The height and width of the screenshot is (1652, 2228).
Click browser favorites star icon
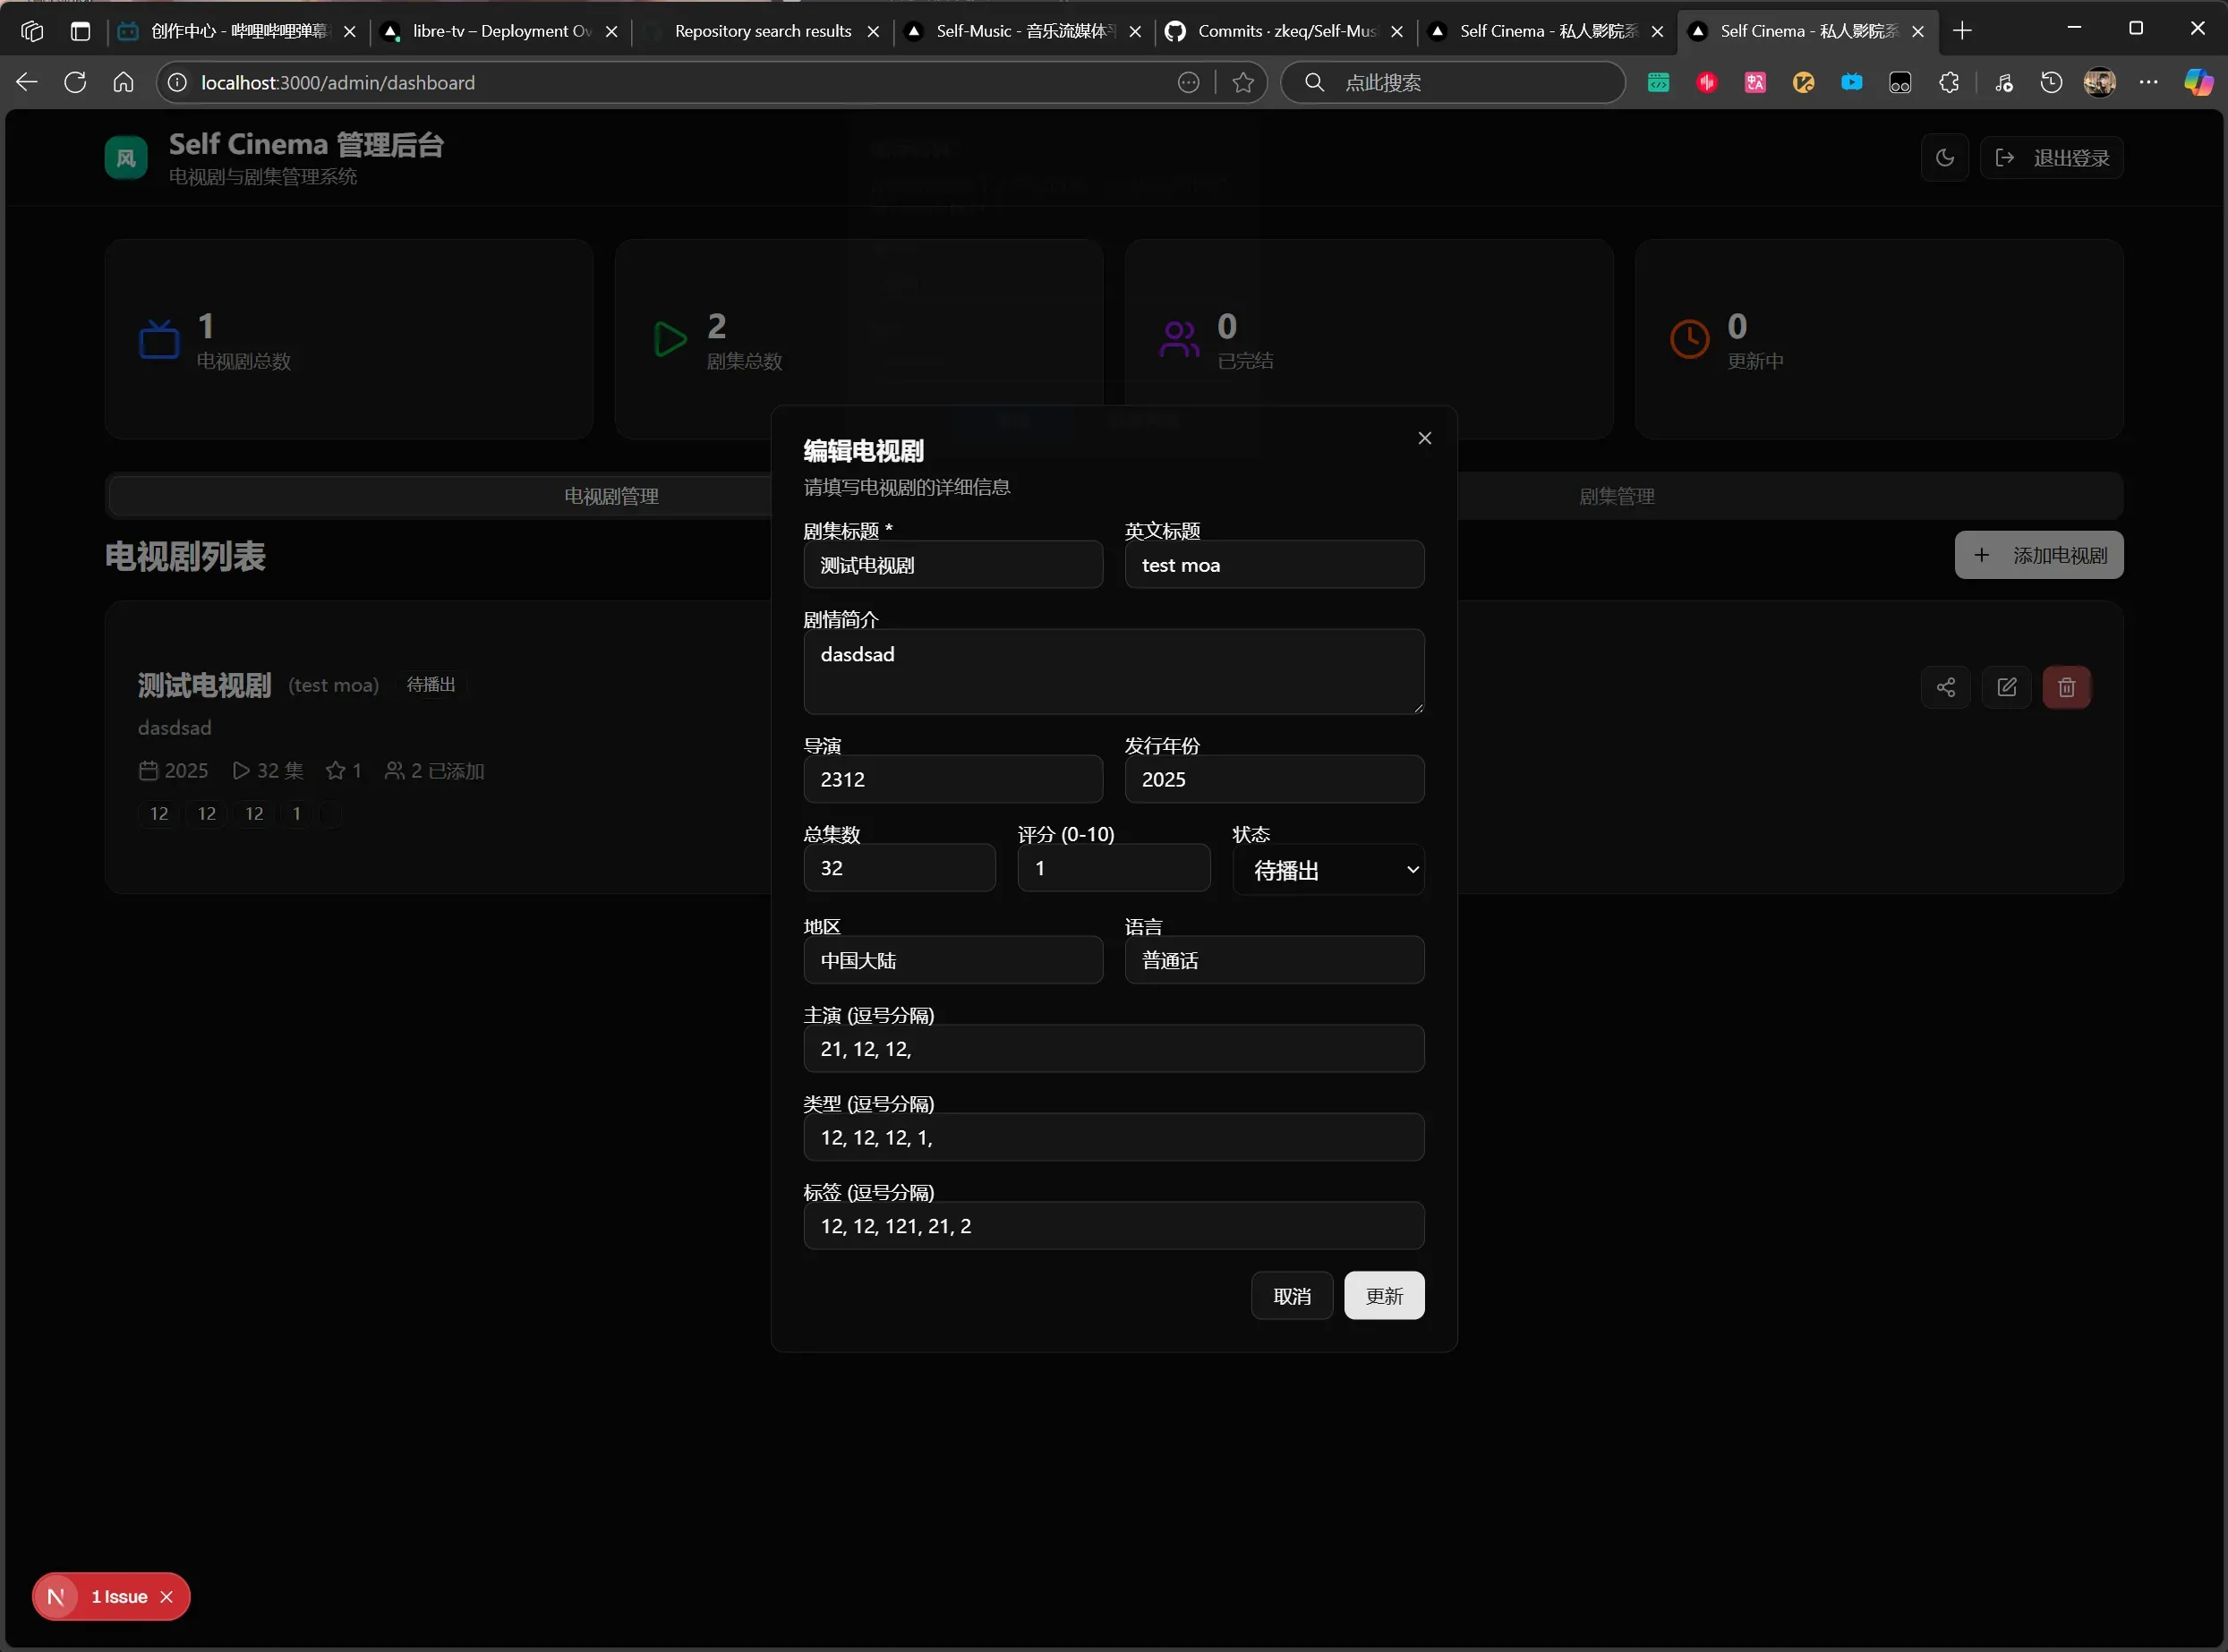[1243, 83]
